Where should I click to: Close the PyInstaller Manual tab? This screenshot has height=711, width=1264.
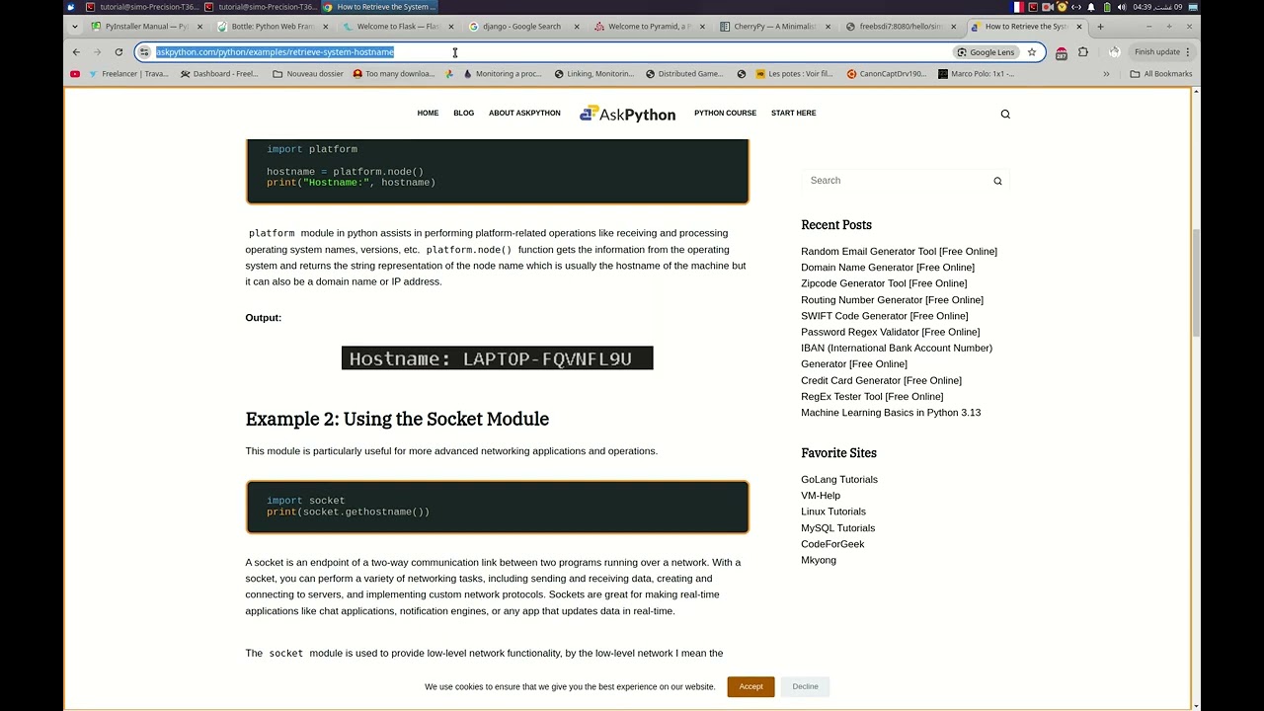point(199,27)
